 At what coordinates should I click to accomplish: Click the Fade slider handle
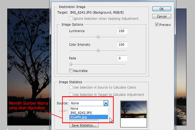[x=71, y=64]
